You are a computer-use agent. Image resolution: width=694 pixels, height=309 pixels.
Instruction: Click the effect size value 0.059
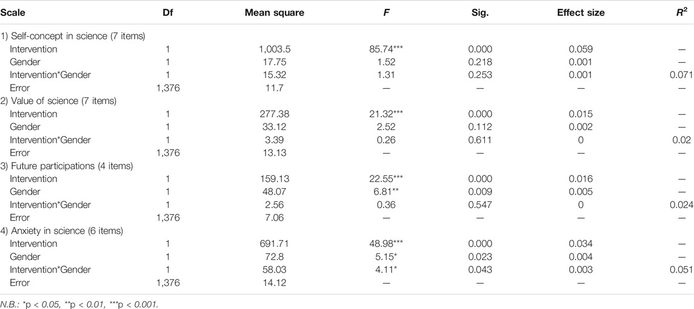580,50
